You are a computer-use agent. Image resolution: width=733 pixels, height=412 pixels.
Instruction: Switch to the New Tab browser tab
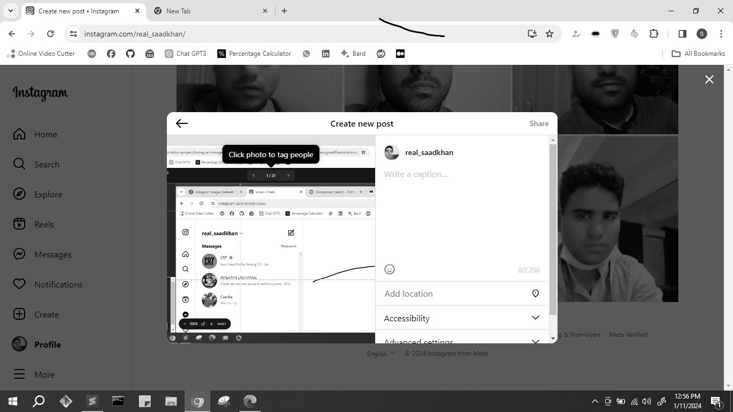(209, 11)
